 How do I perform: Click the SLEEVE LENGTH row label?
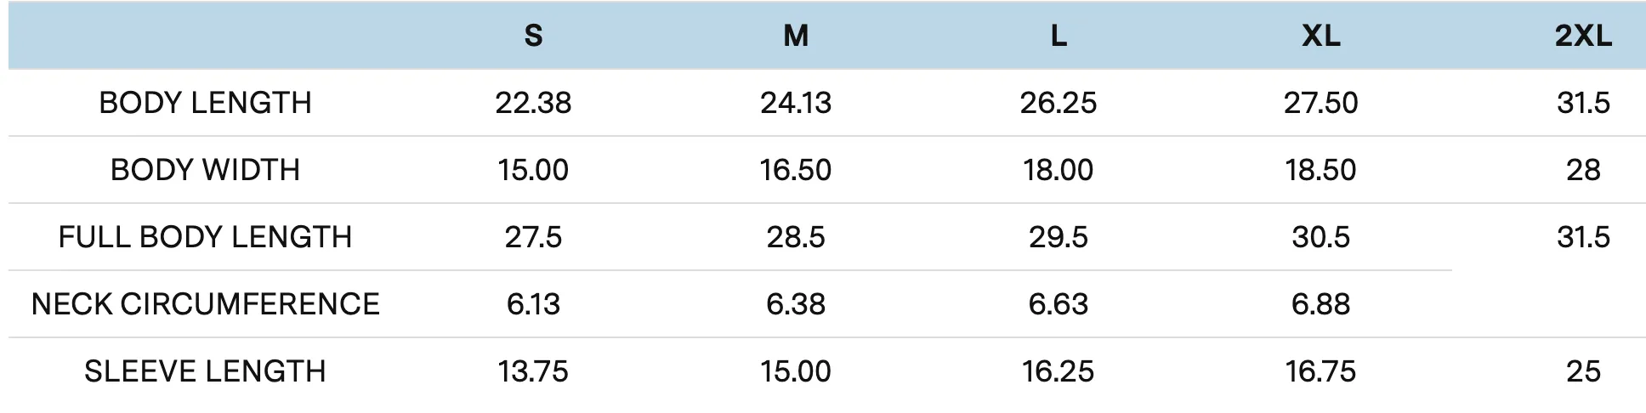pyautogui.click(x=205, y=371)
